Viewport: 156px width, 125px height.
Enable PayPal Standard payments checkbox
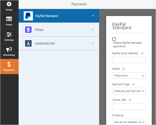pos(114,39)
